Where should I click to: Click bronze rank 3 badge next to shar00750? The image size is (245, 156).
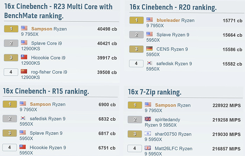pyautogui.click(x=135, y=134)
